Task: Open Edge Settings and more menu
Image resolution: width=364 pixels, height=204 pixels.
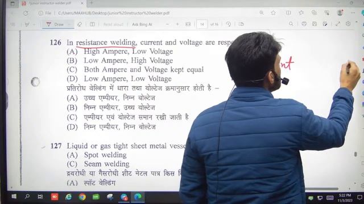Action: [353, 12]
